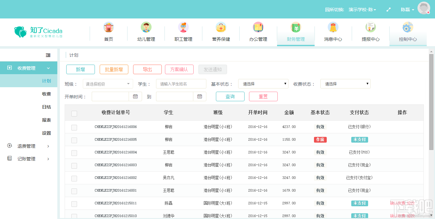
Task: Open the 幼儿管理 child management icon
Action: [x=146, y=28]
